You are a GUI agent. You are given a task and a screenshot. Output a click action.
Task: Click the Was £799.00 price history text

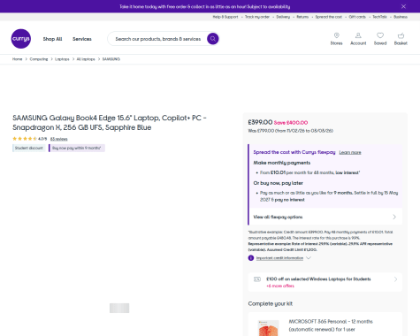click(x=290, y=131)
